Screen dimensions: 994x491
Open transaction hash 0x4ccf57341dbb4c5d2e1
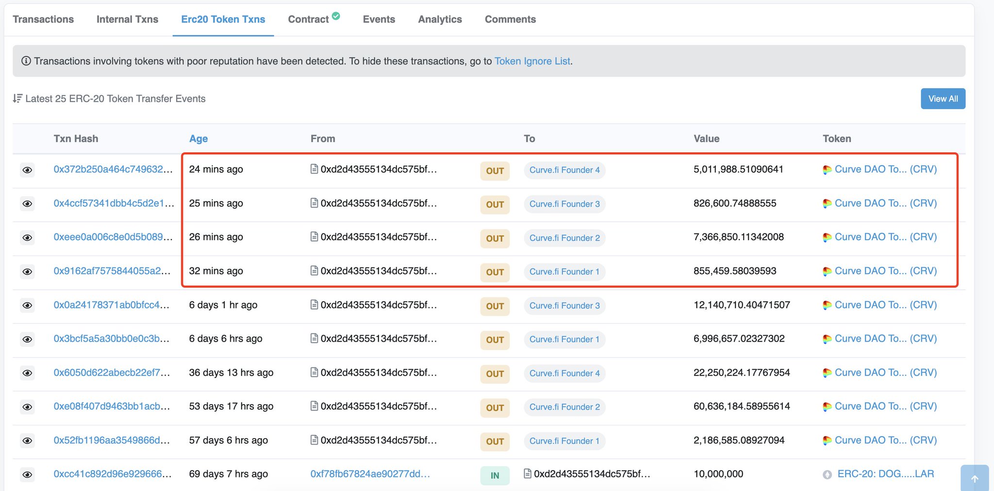tap(114, 203)
